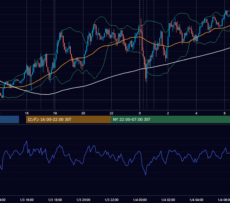
Task: Click the 1/3 18:00 date label
Action: click(x=55, y=200)
